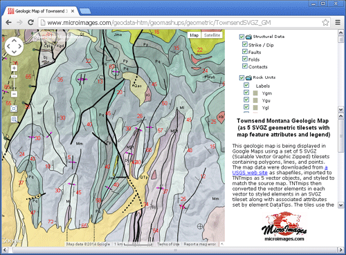Click the Qao rock unit label on map
This screenshot has width=346, height=255.
[x=138, y=86]
